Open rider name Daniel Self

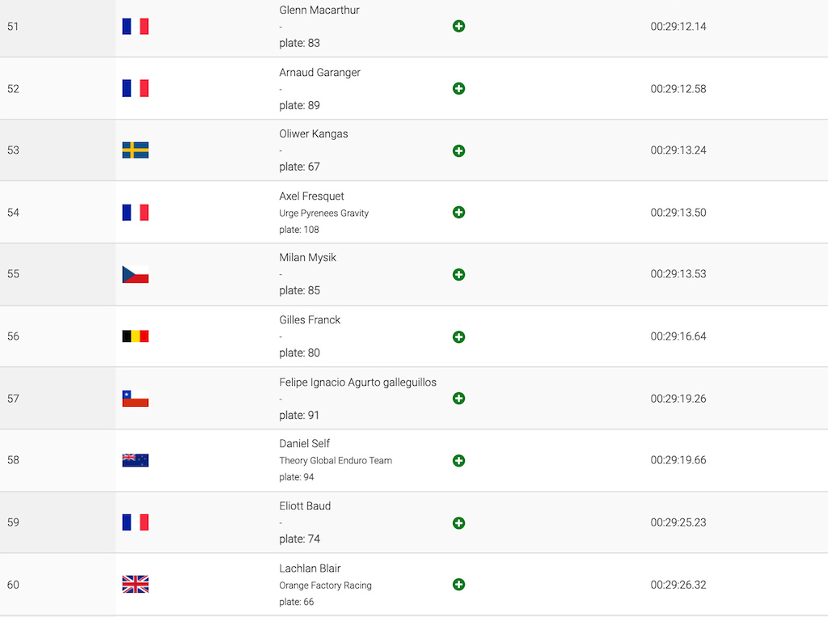point(305,444)
